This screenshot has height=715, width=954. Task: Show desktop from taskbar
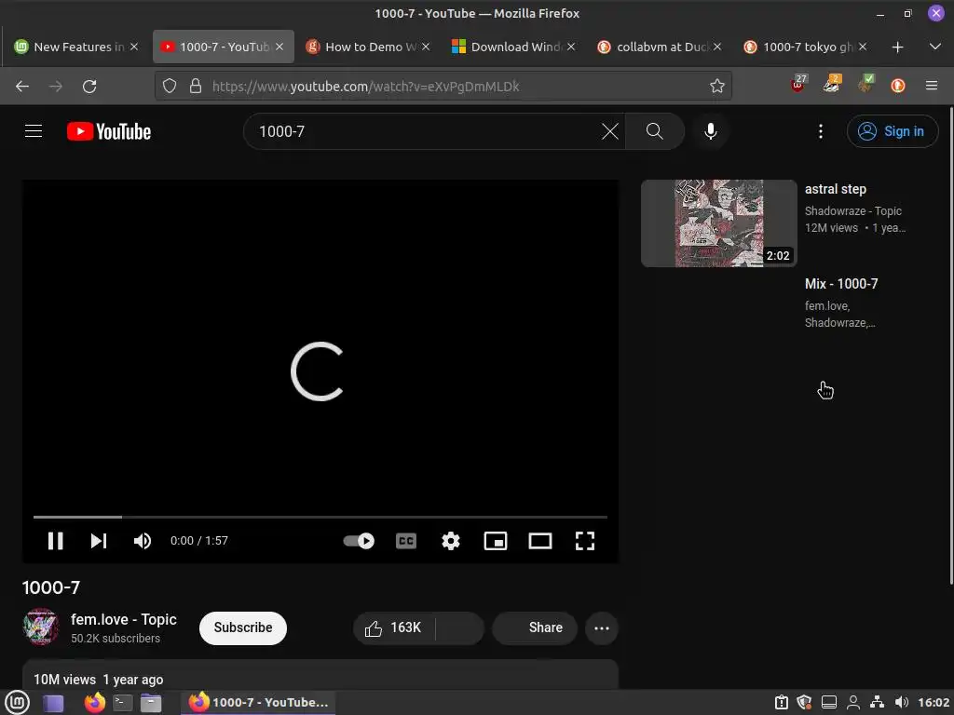tap(53, 703)
